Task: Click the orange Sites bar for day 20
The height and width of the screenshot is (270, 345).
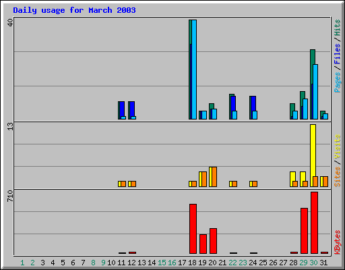Action: pyautogui.click(x=214, y=177)
